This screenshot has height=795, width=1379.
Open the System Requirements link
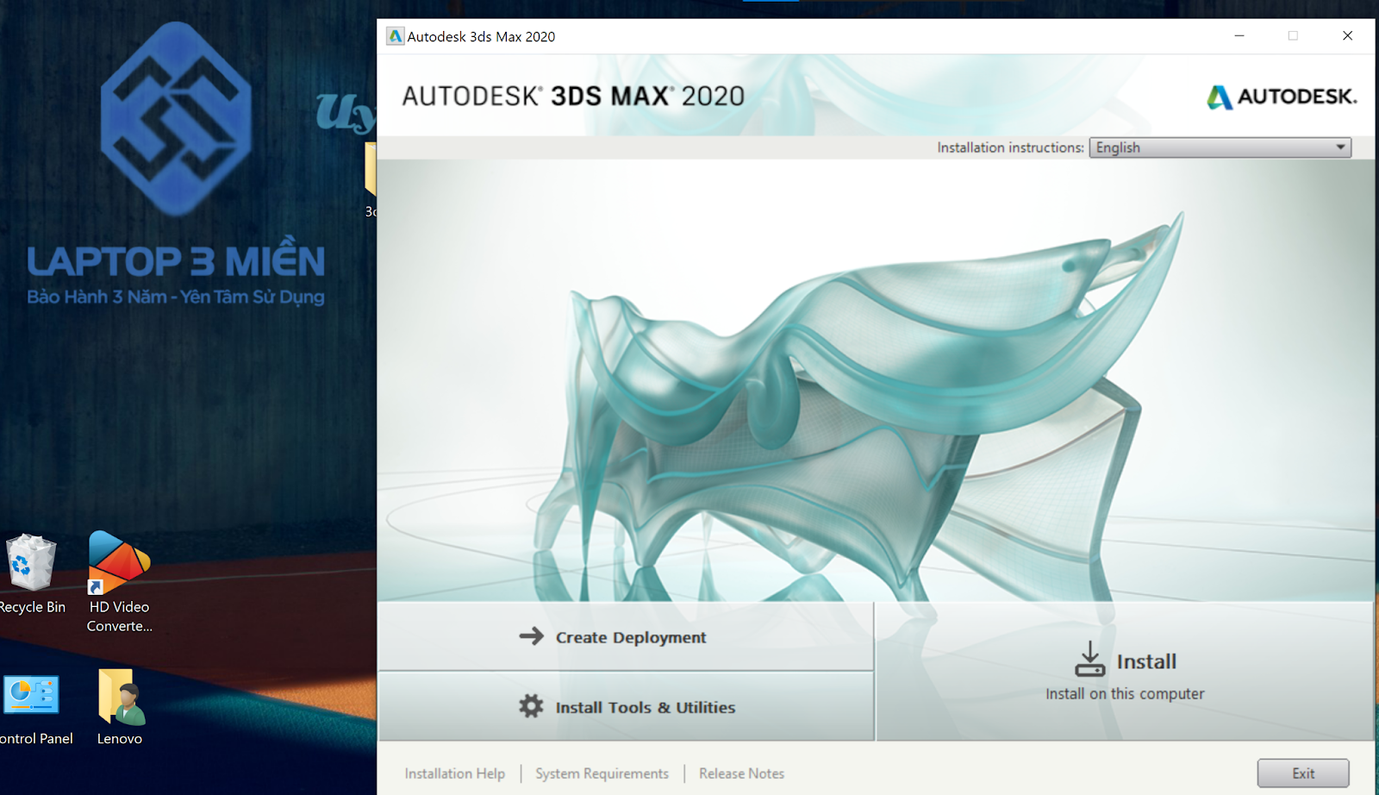[x=602, y=773]
